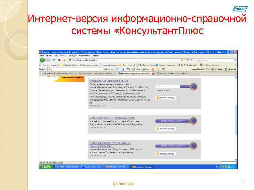
Task: Click the magnifier icon in search box
Action: tap(234, 60)
